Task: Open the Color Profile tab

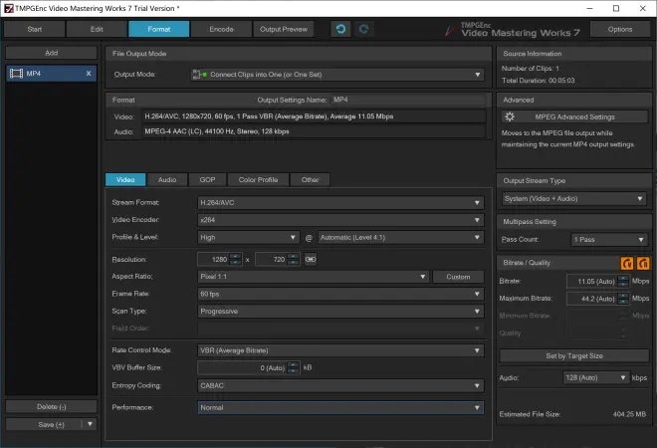Action: [258, 180]
